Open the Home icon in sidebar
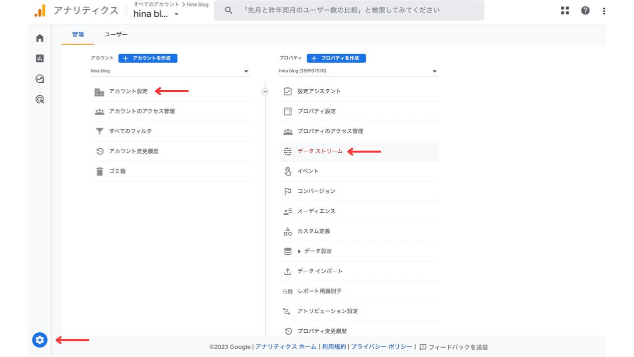 point(40,38)
